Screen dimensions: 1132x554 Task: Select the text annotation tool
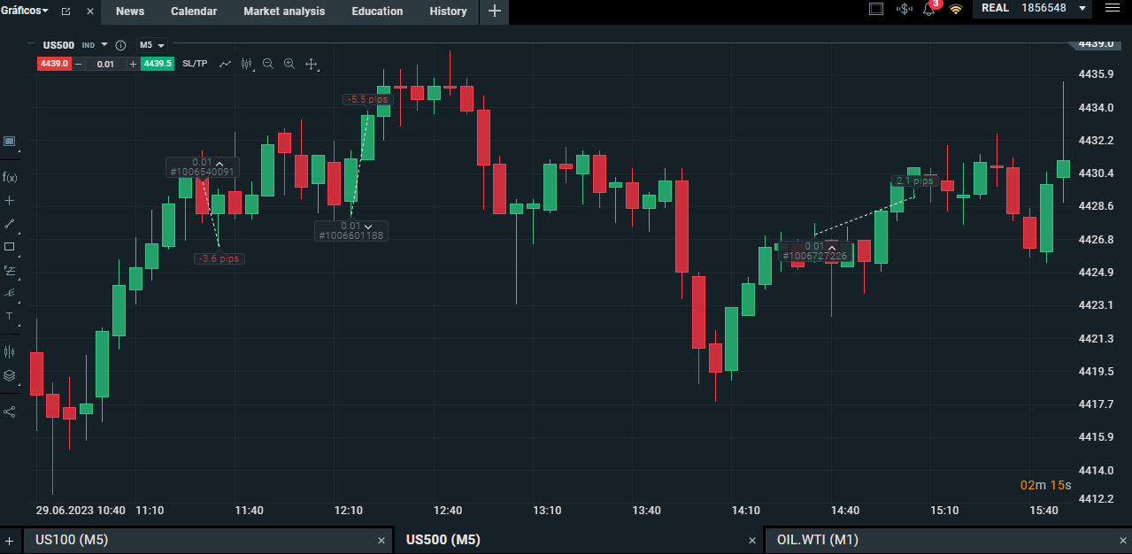tap(10, 315)
